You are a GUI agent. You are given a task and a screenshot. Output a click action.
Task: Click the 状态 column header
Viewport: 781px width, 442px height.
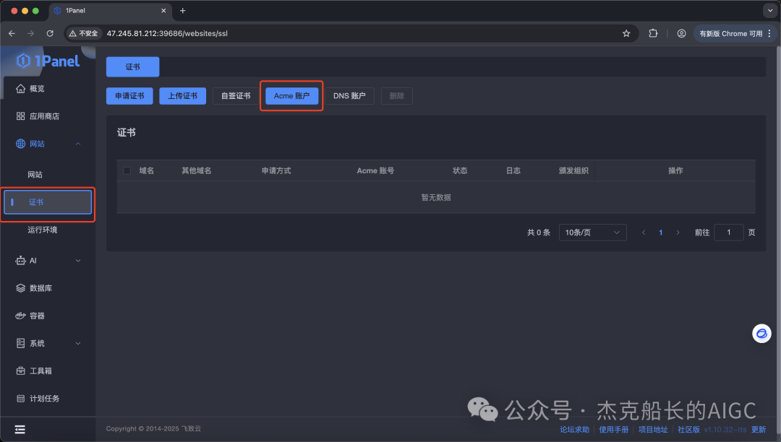(460, 170)
